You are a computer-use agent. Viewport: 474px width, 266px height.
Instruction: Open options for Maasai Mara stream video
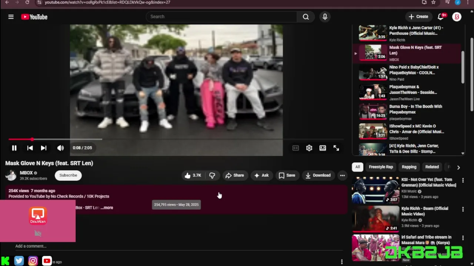point(463,238)
